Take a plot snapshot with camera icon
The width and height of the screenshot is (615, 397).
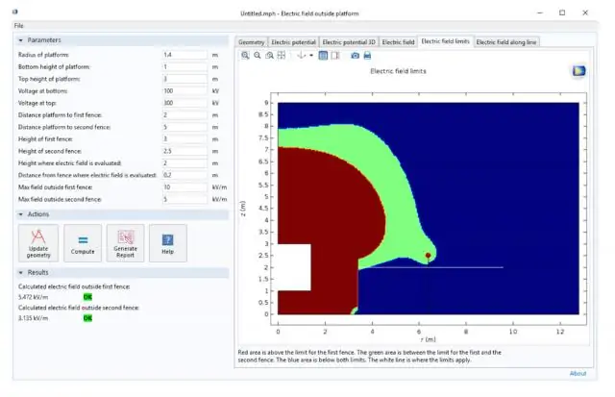pyautogui.click(x=355, y=56)
